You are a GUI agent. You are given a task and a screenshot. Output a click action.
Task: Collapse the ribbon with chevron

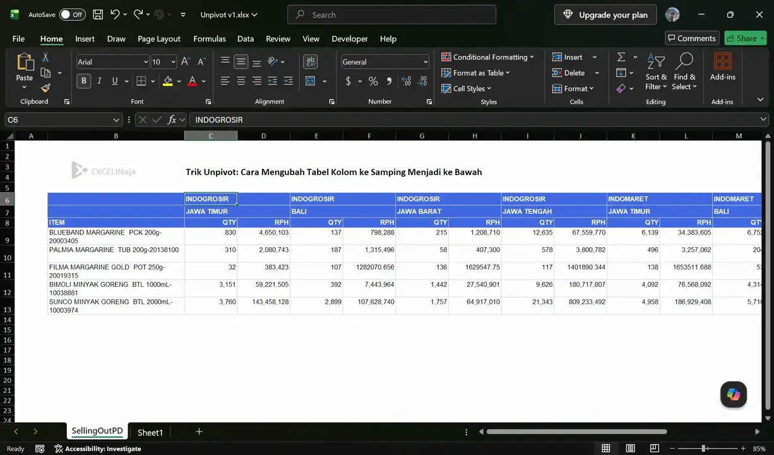point(760,100)
